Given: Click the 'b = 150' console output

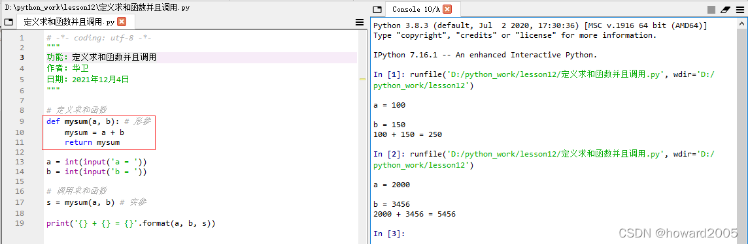Looking at the screenshot, I should (x=389, y=125).
